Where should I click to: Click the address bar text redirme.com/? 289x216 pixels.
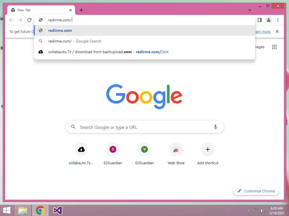(x=60, y=20)
